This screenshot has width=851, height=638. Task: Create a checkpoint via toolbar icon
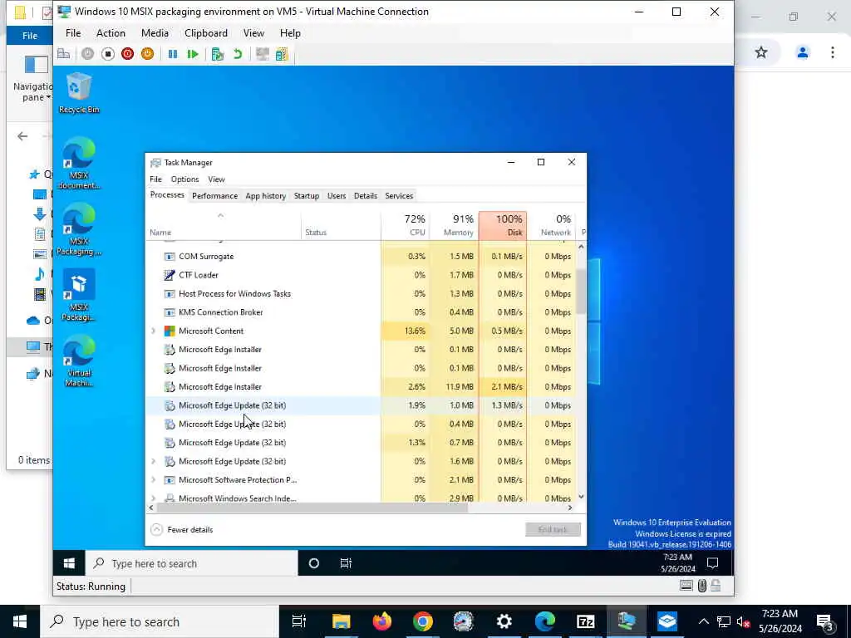point(218,54)
